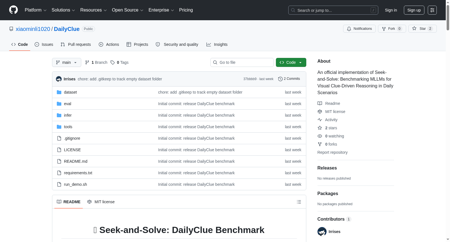
Task: Open the run_demo.sh file name
Action: [75, 184]
